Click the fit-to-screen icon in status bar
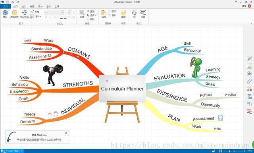This screenshot has height=153, width=254. [x=221, y=151]
